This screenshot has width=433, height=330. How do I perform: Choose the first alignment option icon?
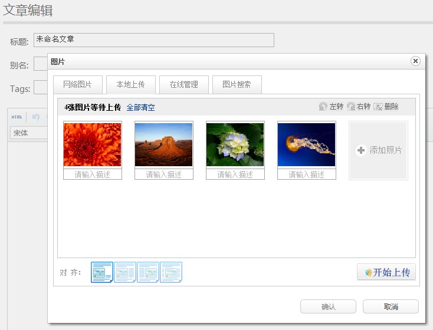pyautogui.click(x=102, y=272)
